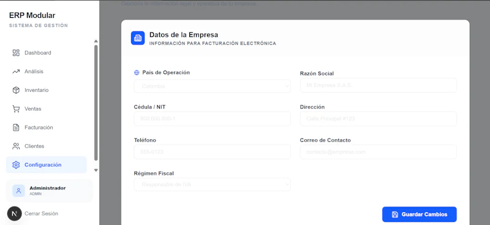The image size is (490, 225).
Task: Expand the Régimen Fiscal dropdown
Action: 212,185
